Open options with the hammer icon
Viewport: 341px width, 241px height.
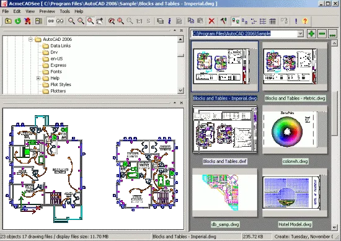pyautogui.click(x=223, y=21)
